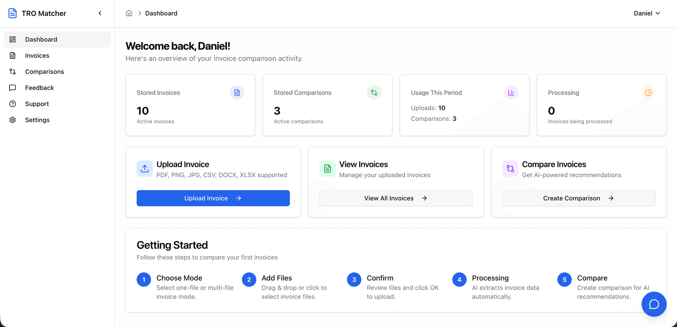Open Settings using the gear icon
The height and width of the screenshot is (327, 677).
[13, 120]
